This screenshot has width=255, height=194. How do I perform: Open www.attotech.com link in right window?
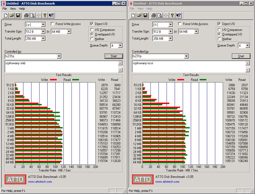[x=167, y=182]
